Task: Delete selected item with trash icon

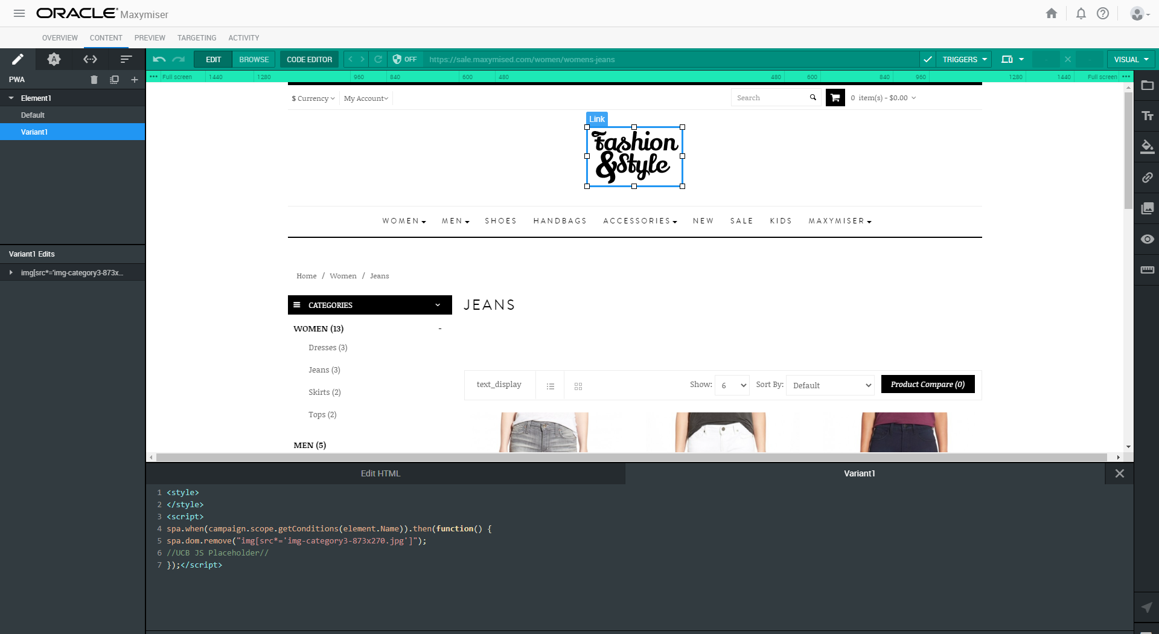Action: [94, 80]
